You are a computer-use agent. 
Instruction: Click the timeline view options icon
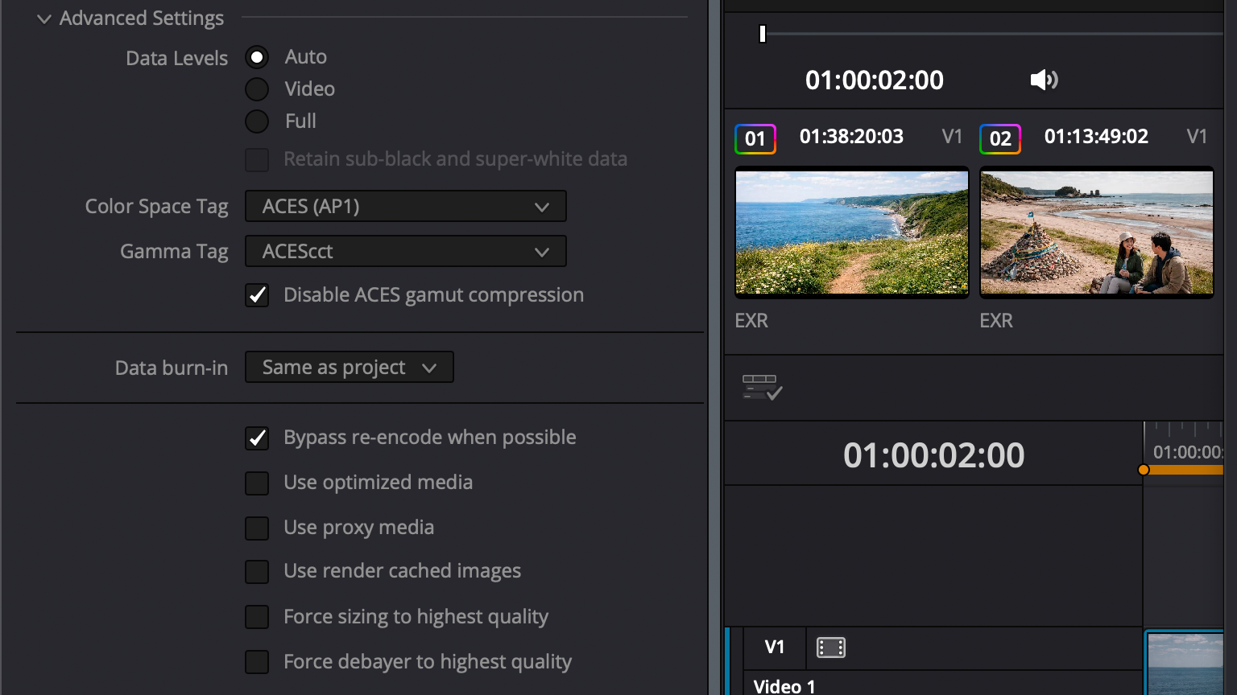(761, 387)
